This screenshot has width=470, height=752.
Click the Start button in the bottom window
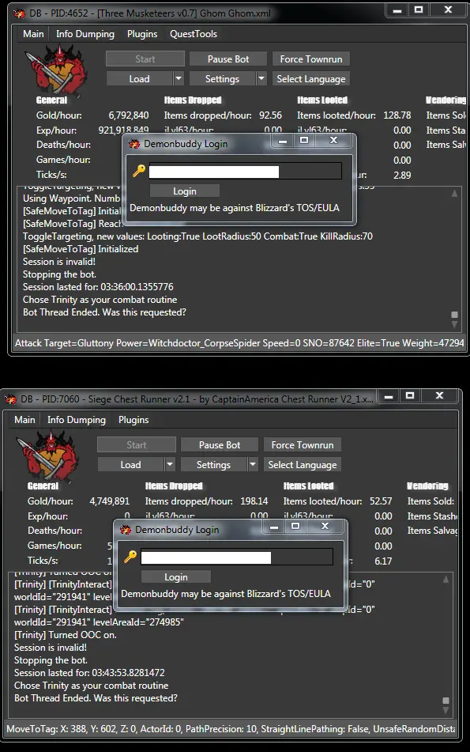pos(137,445)
